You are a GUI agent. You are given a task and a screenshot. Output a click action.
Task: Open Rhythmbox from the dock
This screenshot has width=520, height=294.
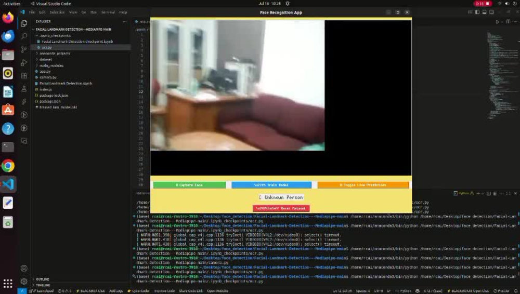tap(8, 73)
